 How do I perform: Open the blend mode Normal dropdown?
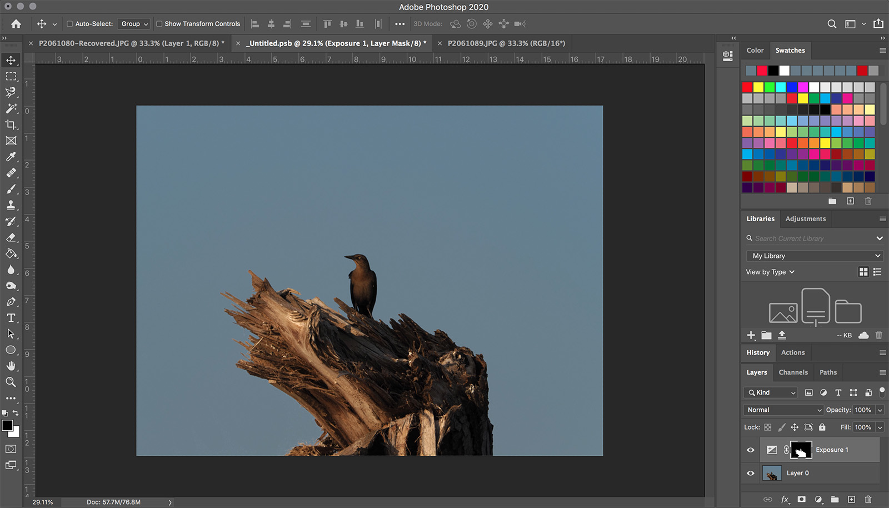783,410
